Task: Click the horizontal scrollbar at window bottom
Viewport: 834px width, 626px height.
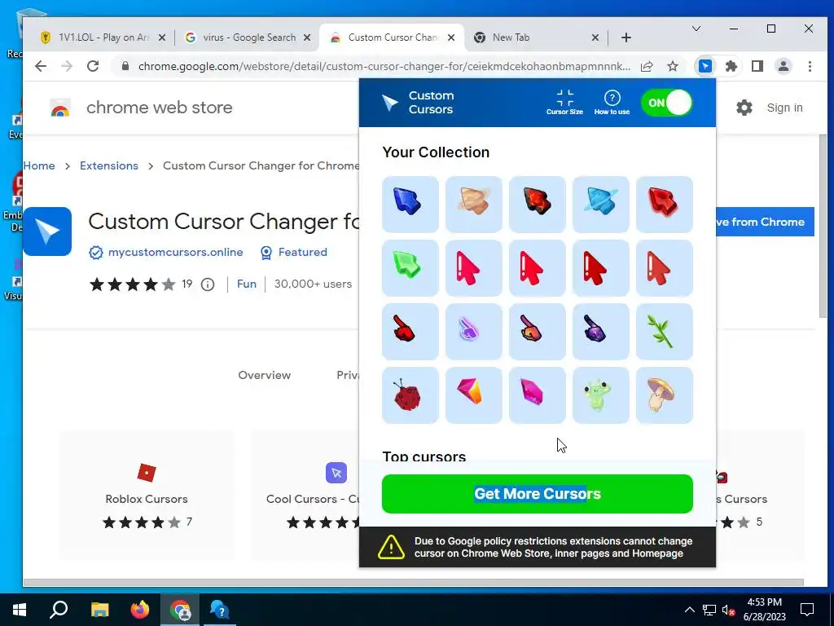Action: click(x=413, y=582)
